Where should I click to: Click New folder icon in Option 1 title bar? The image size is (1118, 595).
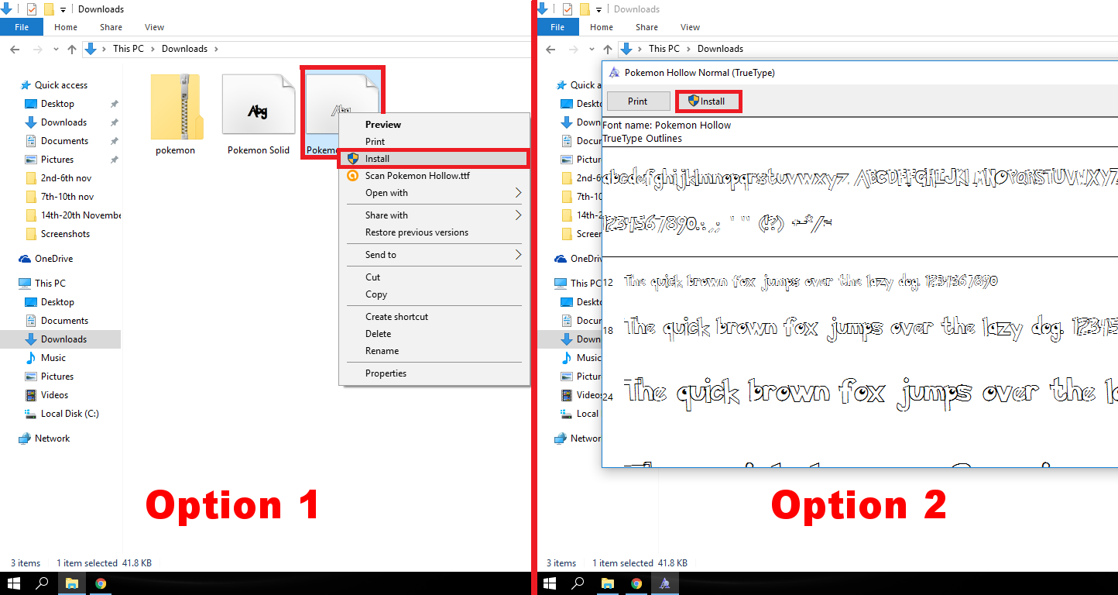49,9
